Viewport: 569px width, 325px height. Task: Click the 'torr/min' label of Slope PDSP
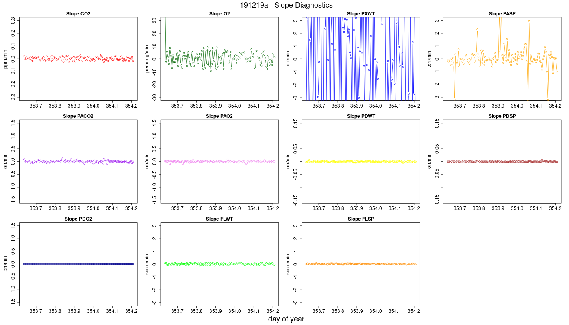(430, 161)
